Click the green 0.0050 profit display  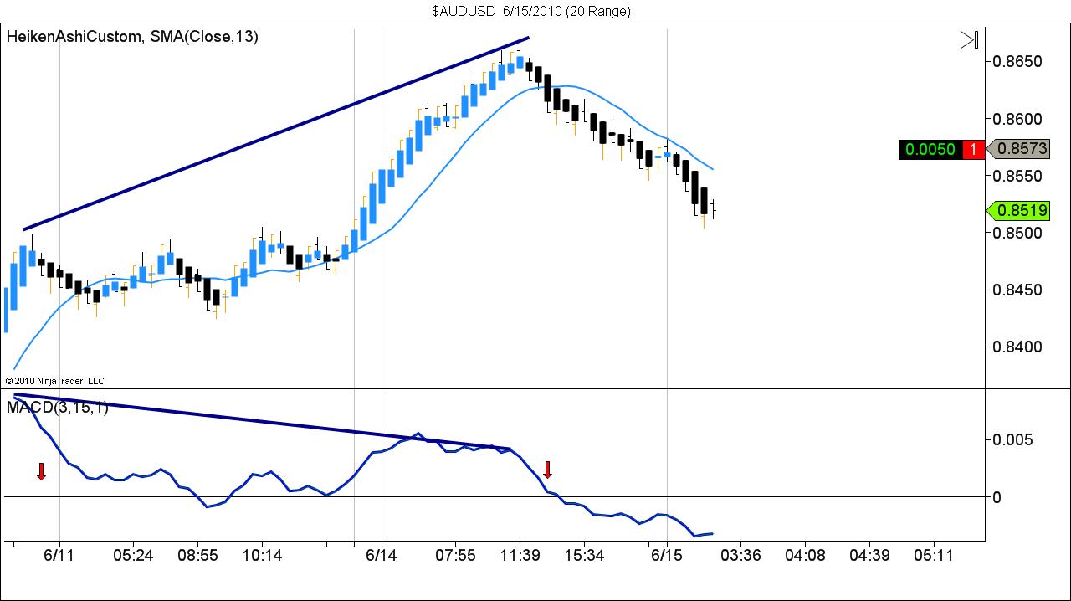coord(931,150)
